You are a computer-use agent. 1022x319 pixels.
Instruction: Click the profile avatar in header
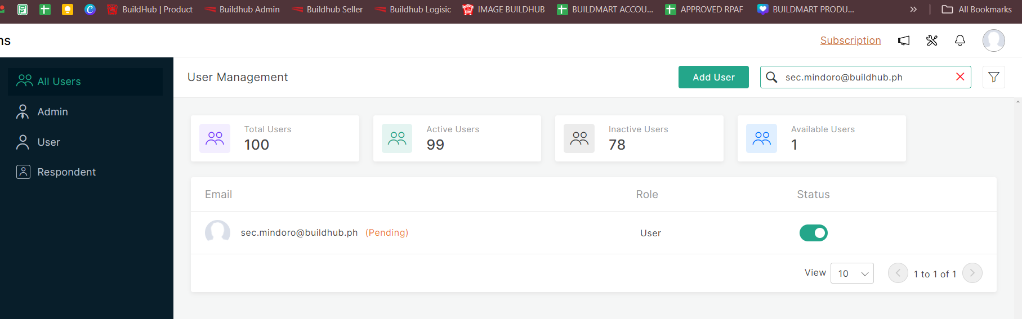993,41
